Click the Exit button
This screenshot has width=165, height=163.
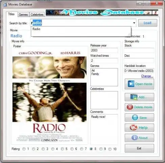(x=139, y=148)
